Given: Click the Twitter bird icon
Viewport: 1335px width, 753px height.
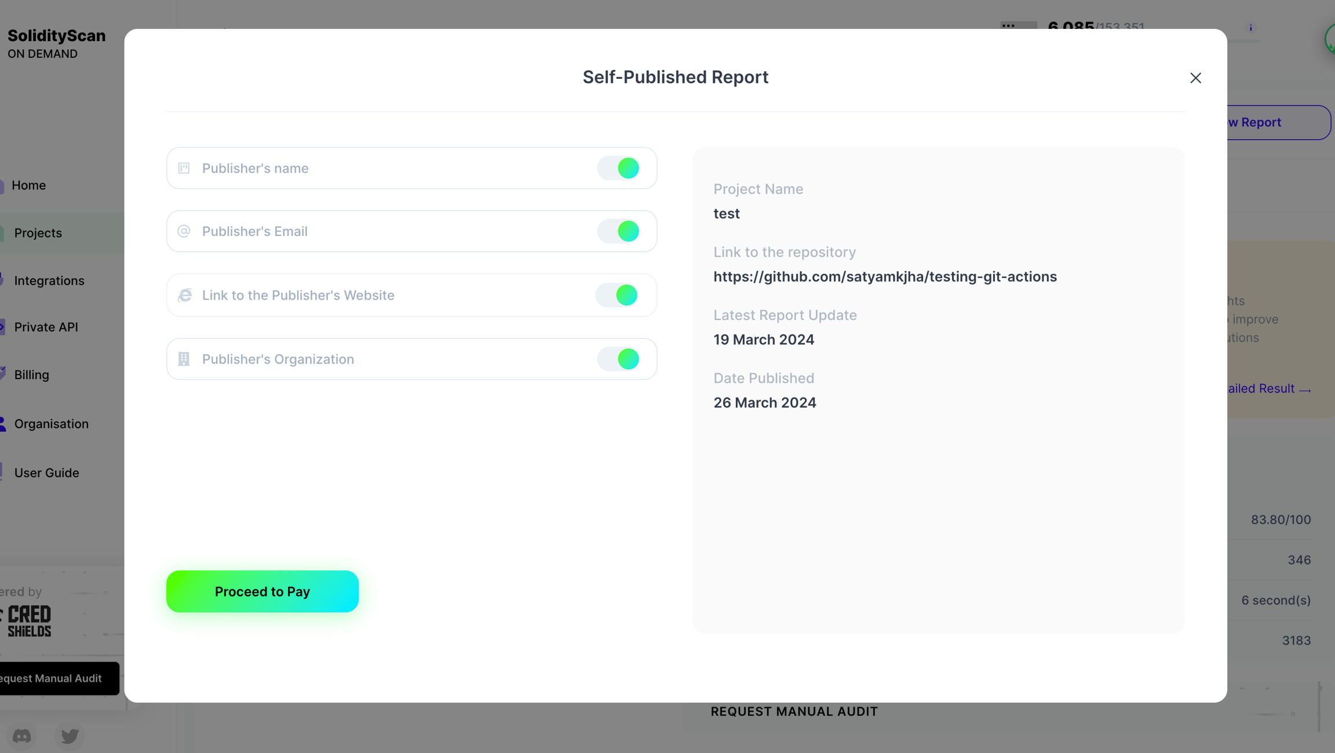Looking at the screenshot, I should coord(70,736).
